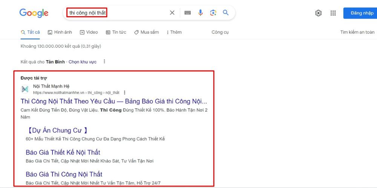This screenshot has height=188, width=377.
Task: Open the Báo Giá Thi Công Nội Thất sitelink
Action: [64, 174]
